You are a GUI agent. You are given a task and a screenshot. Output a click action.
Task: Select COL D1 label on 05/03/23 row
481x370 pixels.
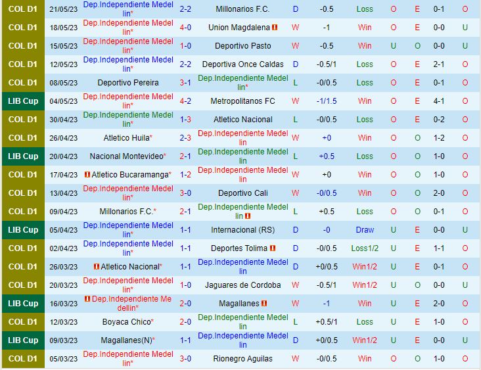pyautogui.click(x=23, y=359)
